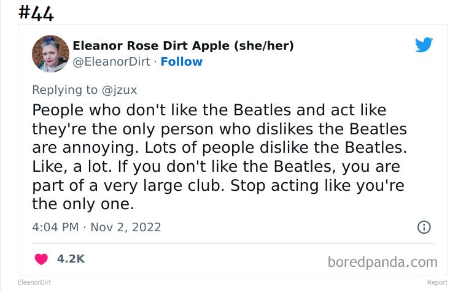The width and height of the screenshot is (458, 292).
Task: Open the small EleanorDirt source credit
Action: click(x=34, y=282)
